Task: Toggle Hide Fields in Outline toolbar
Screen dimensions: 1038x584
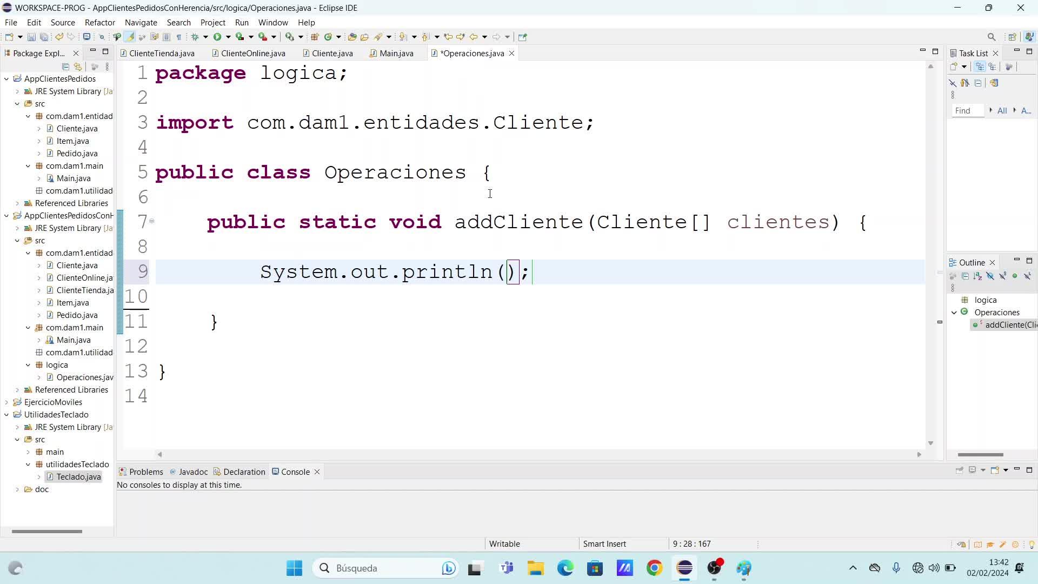Action: pyautogui.click(x=990, y=276)
